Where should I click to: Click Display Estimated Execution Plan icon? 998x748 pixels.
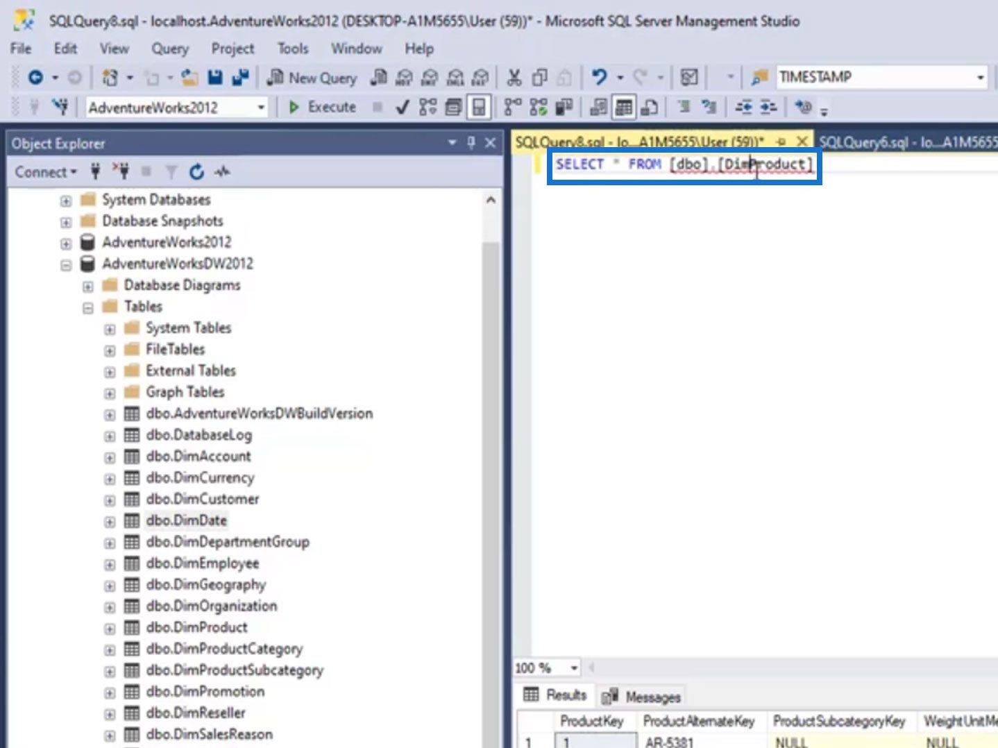tap(428, 107)
